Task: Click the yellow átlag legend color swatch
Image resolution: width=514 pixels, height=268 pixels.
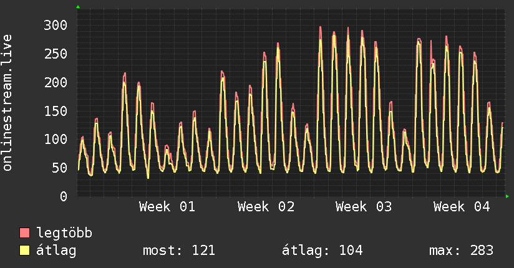Action: [x=25, y=251]
